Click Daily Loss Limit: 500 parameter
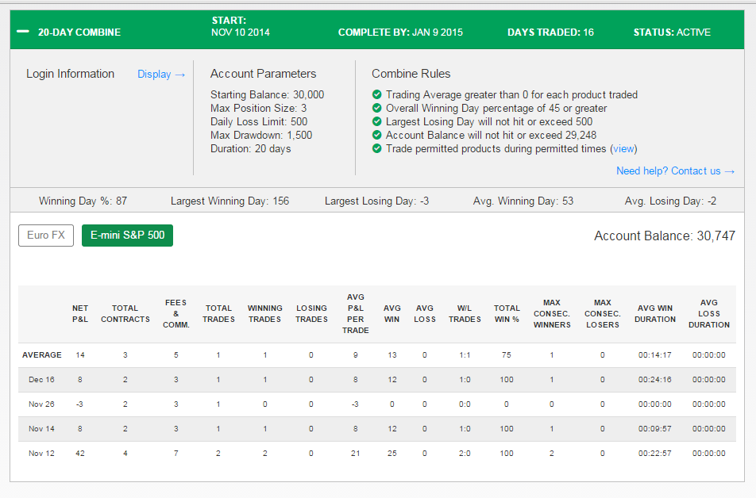The image size is (756, 498). click(x=259, y=122)
